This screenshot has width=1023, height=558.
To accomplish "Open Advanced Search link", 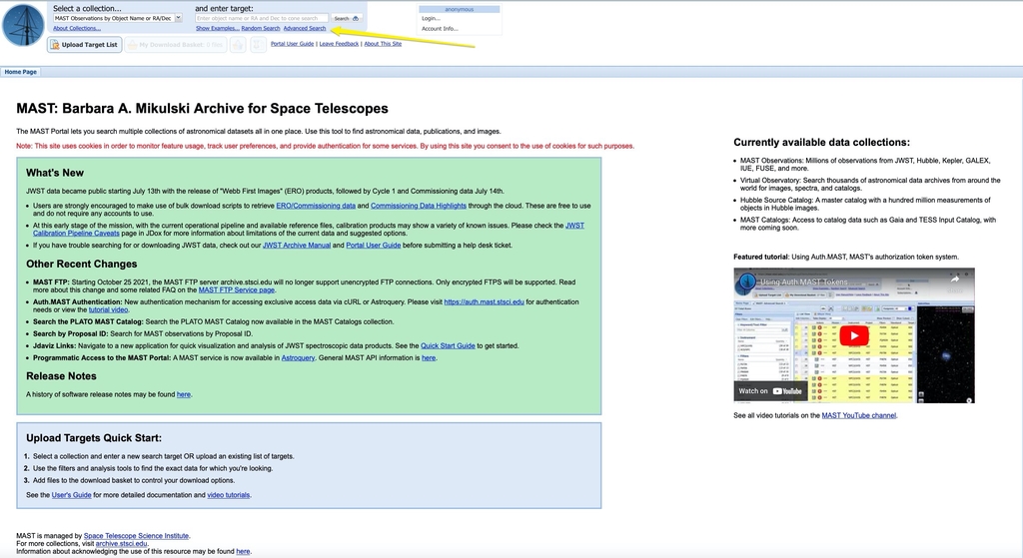I will [x=304, y=29].
